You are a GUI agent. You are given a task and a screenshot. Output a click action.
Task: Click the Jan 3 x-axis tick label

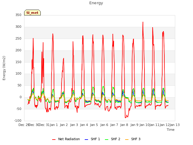[74, 125]
